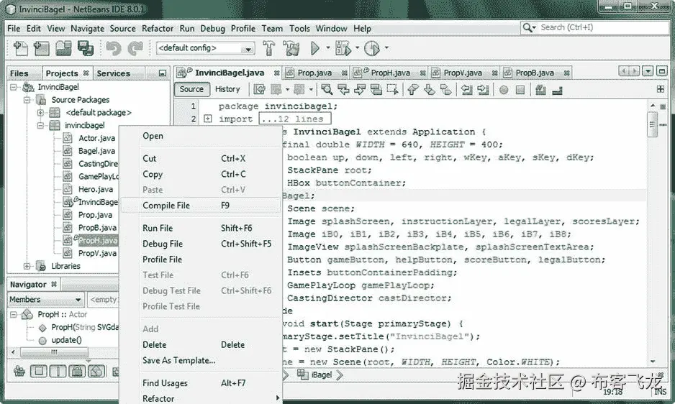Screen dimensions: 675x404
Task: Collapse PropH Actor node in Navigator
Action: pos(14,315)
